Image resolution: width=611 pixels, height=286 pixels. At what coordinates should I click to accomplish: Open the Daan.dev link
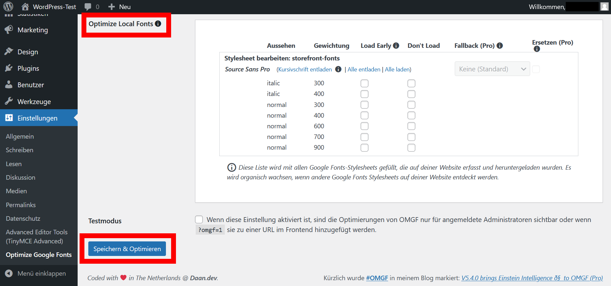click(x=203, y=278)
